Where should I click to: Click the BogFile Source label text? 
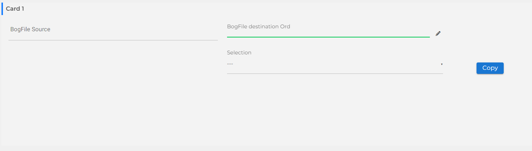tap(30, 29)
